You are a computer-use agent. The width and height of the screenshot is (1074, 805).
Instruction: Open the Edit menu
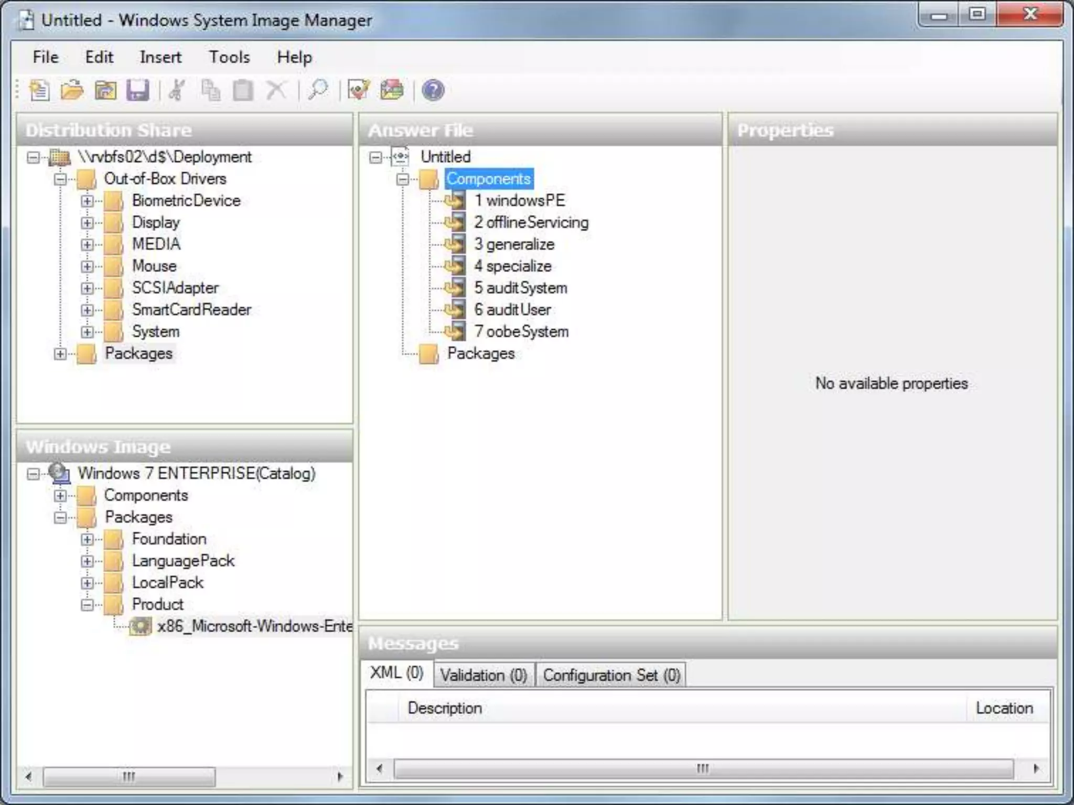pyautogui.click(x=99, y=57)
